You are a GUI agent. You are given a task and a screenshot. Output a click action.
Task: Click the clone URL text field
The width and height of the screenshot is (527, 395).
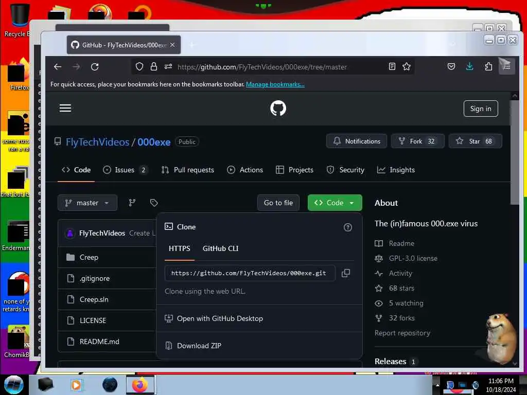click(x=250, y=273)
